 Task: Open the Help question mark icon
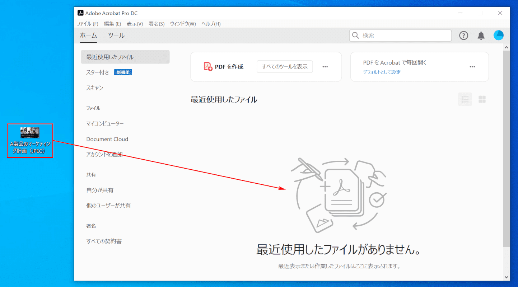pos(464,36)
